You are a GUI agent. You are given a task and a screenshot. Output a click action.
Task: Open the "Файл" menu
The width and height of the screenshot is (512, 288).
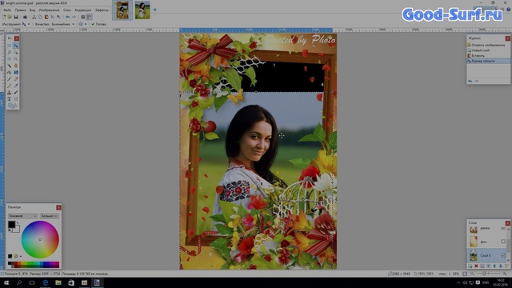point(7,10)
